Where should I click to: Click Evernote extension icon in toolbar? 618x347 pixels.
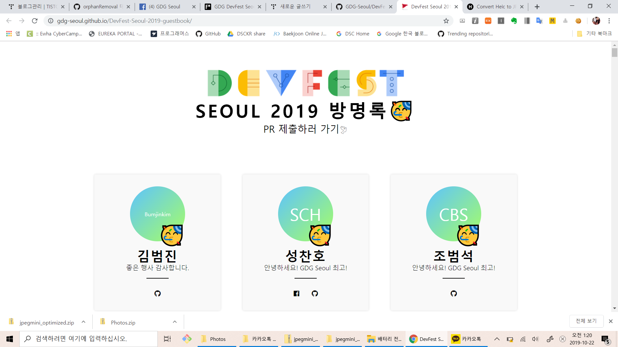pos(514,21)
